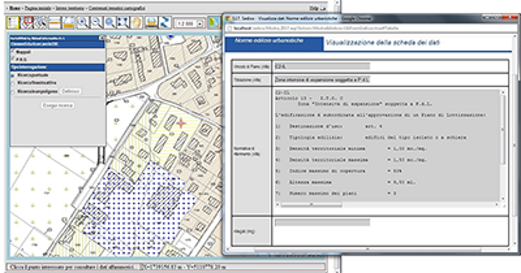Click the Definisci button
Image resolution: width=521 pixels, height=273 pixels.
click(x=70, y=91)
